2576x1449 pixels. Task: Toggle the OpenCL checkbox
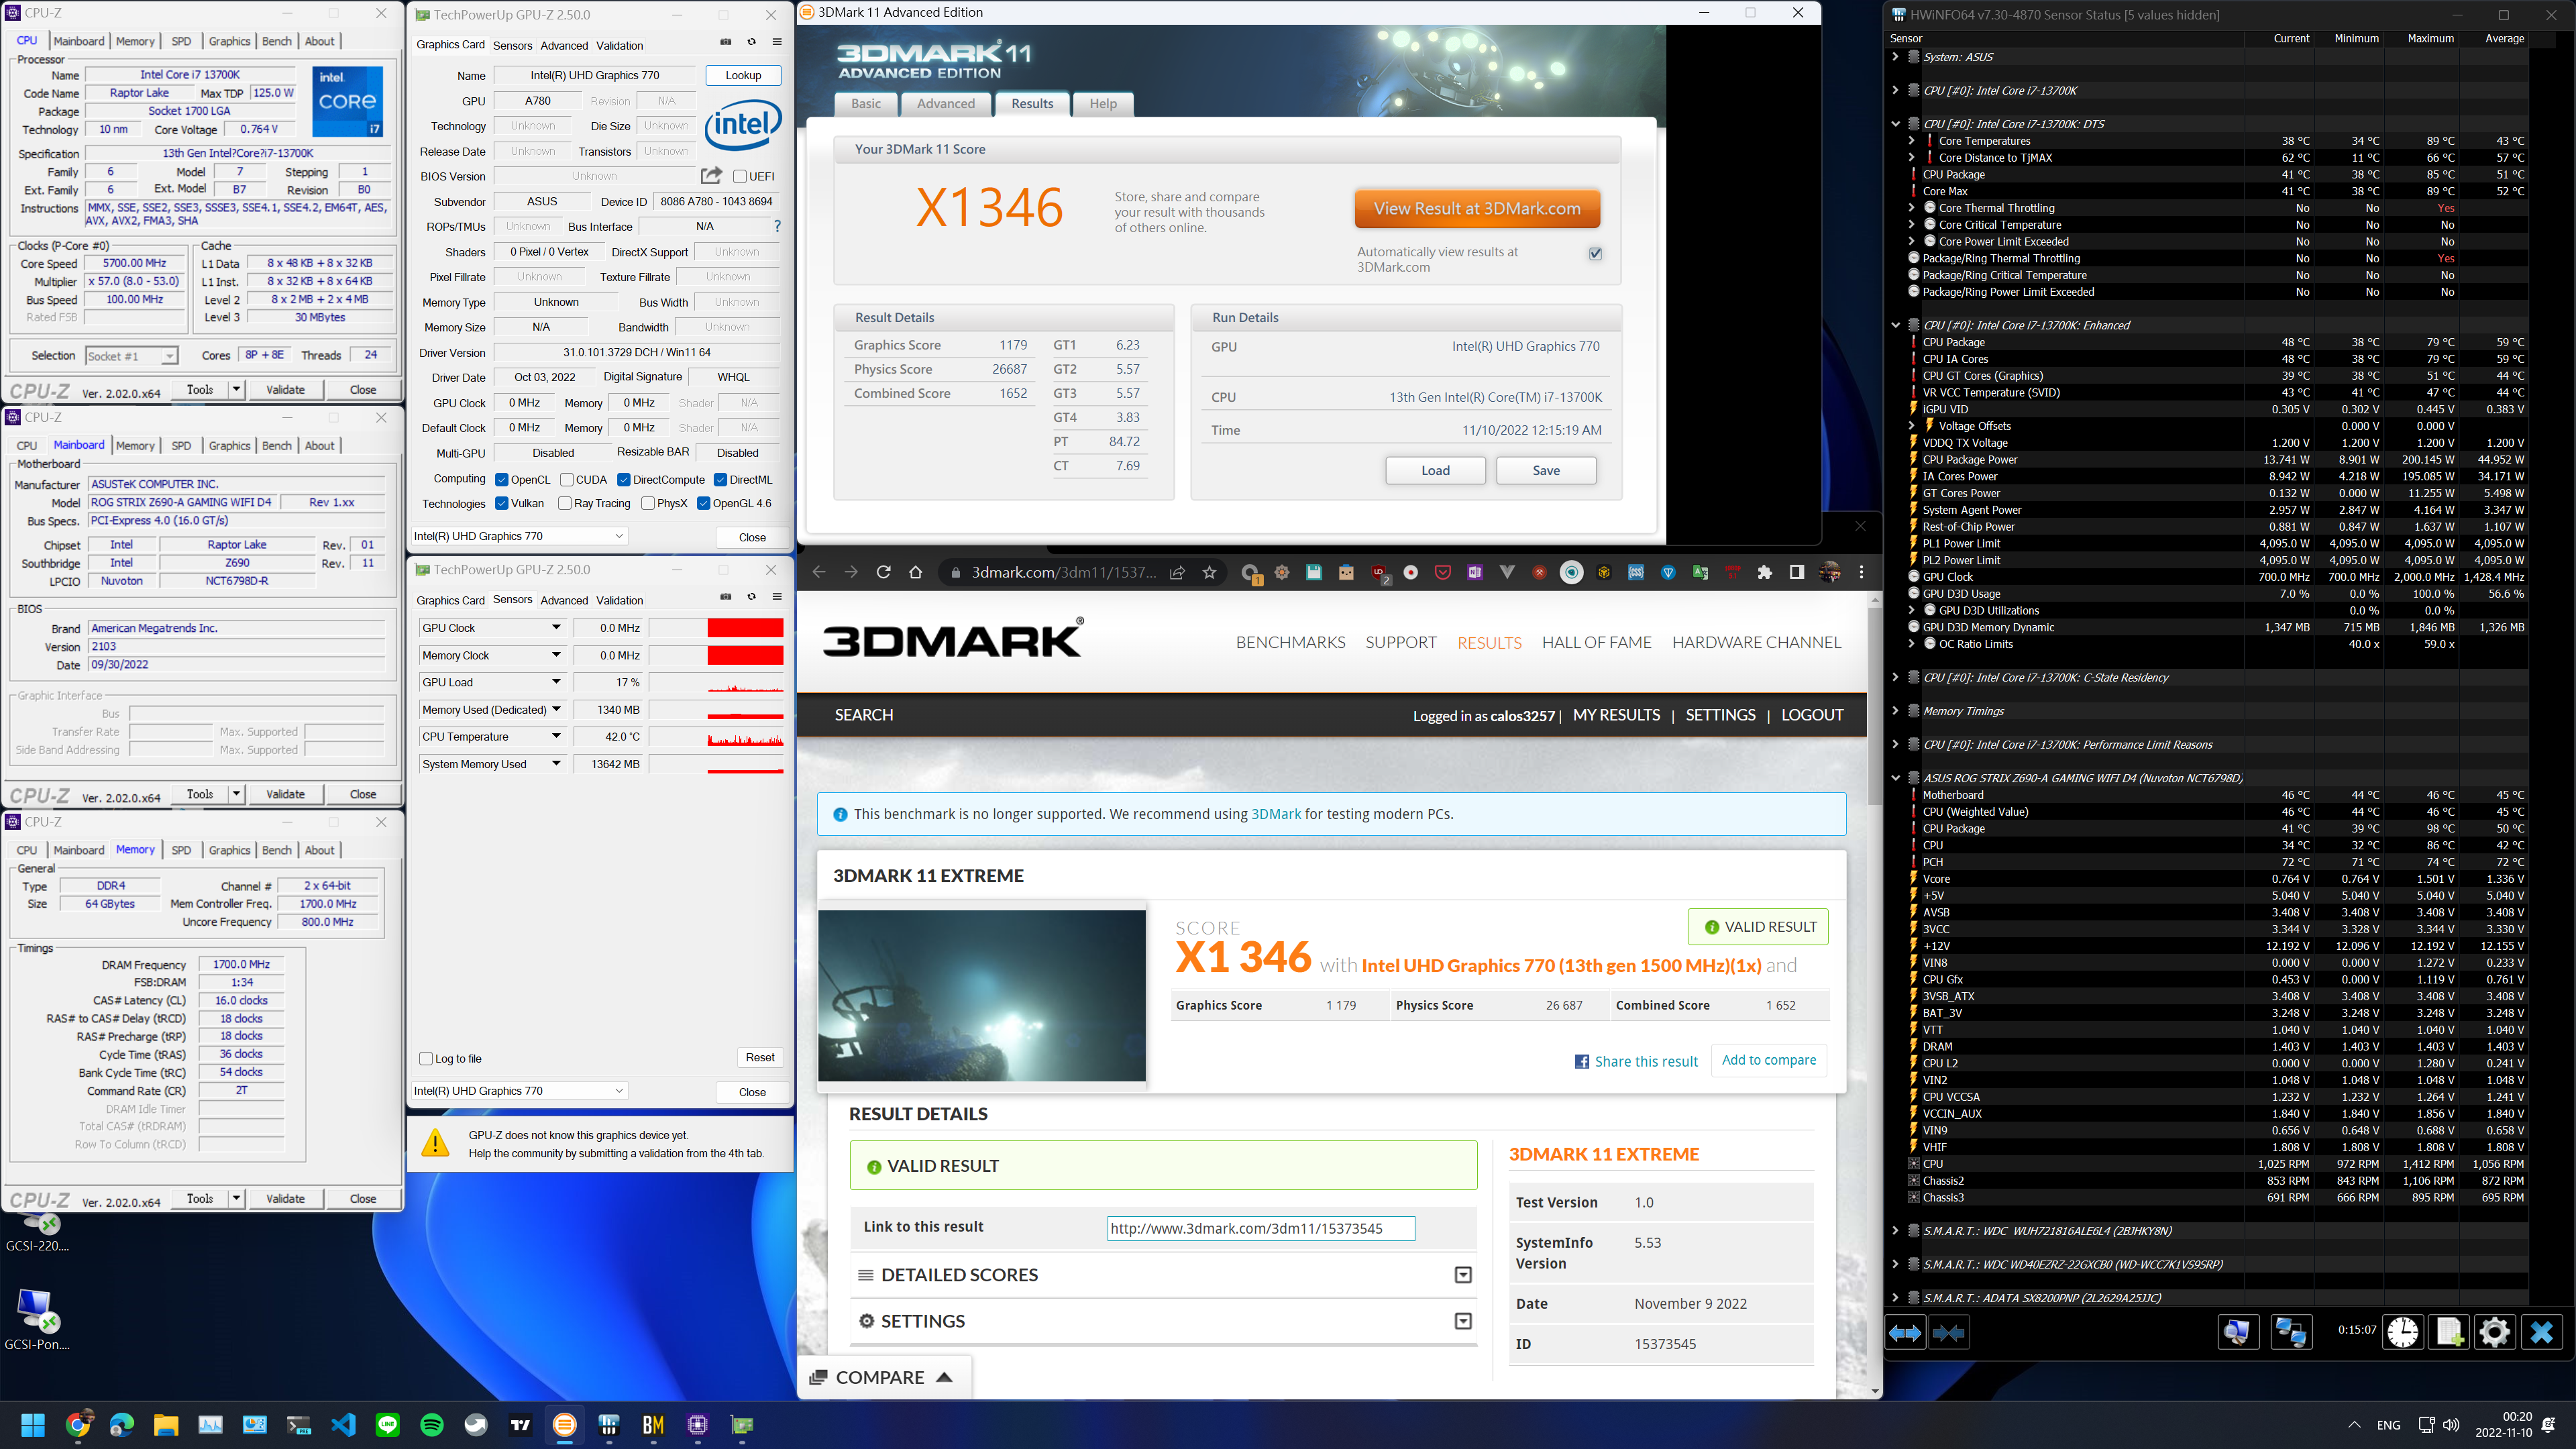(502, 480)
